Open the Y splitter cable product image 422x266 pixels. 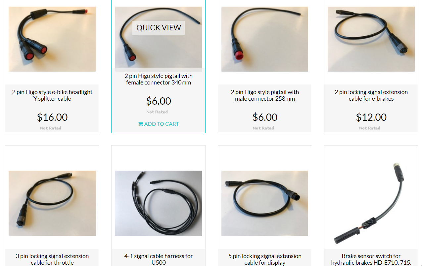coord(52,39)
